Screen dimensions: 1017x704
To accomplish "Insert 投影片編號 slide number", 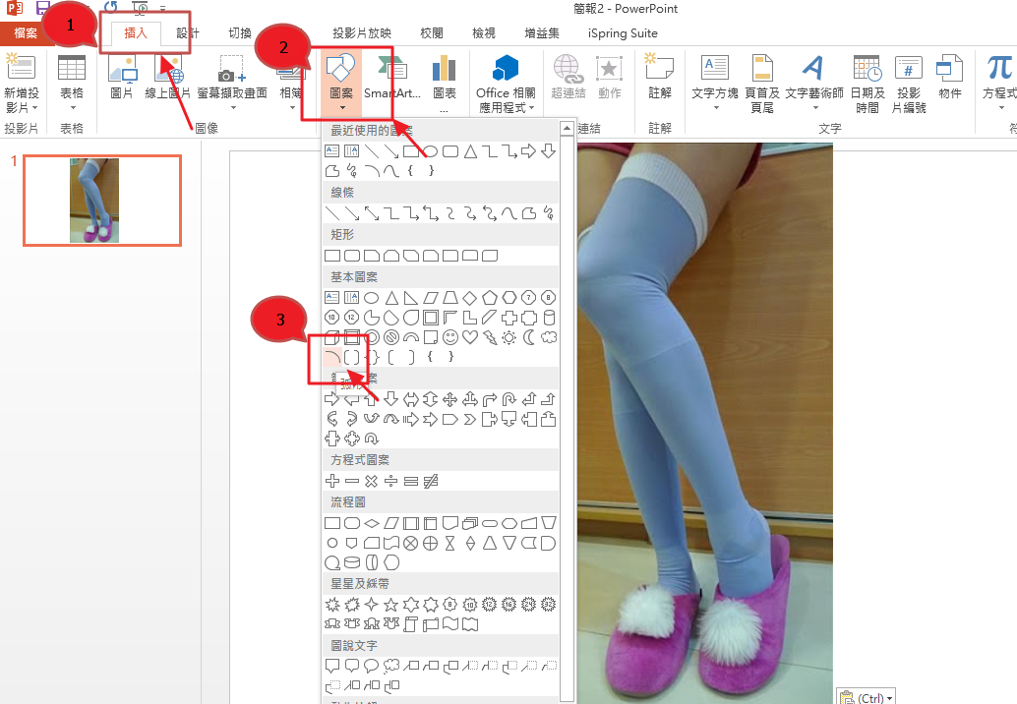I will tap(909, 85).
